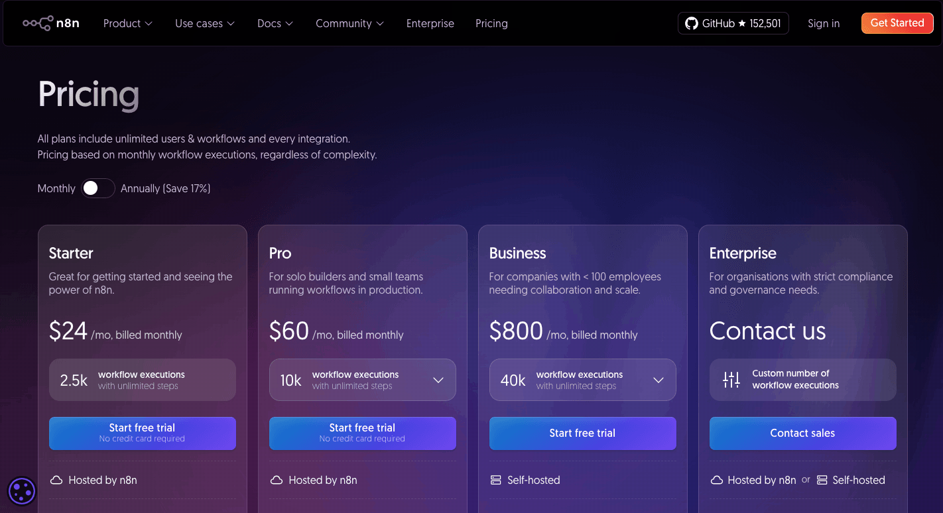Click the server icon beside Self-hosted on Business
The height and width of the screenshot is (513, 943).
coord(496,480)
